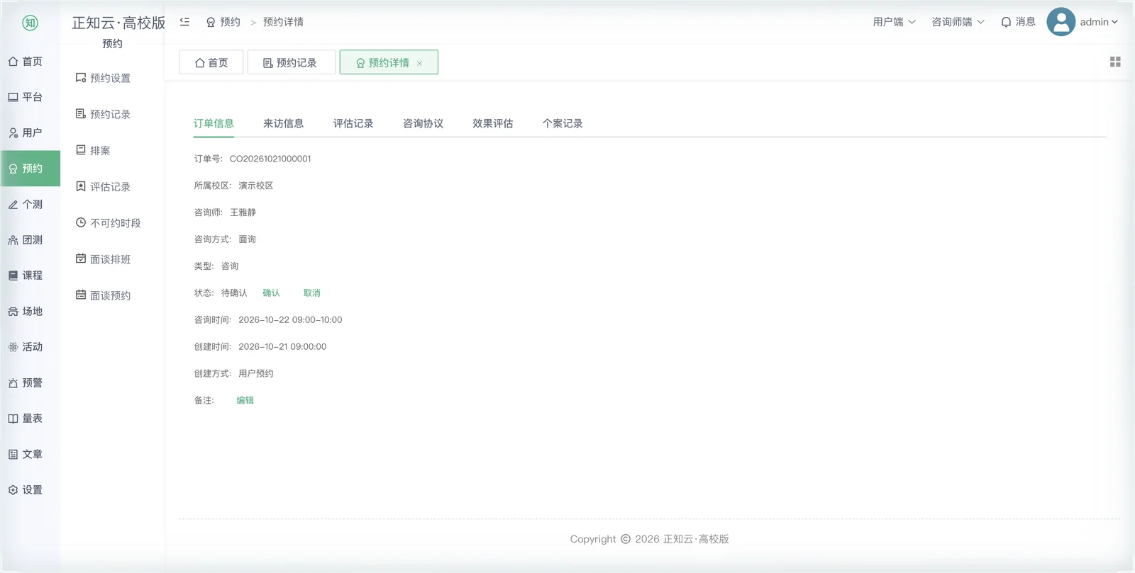This screenshot has width=1135, height=573.
Task: Open the 消息 notification bell
Action: (1018, 22)
